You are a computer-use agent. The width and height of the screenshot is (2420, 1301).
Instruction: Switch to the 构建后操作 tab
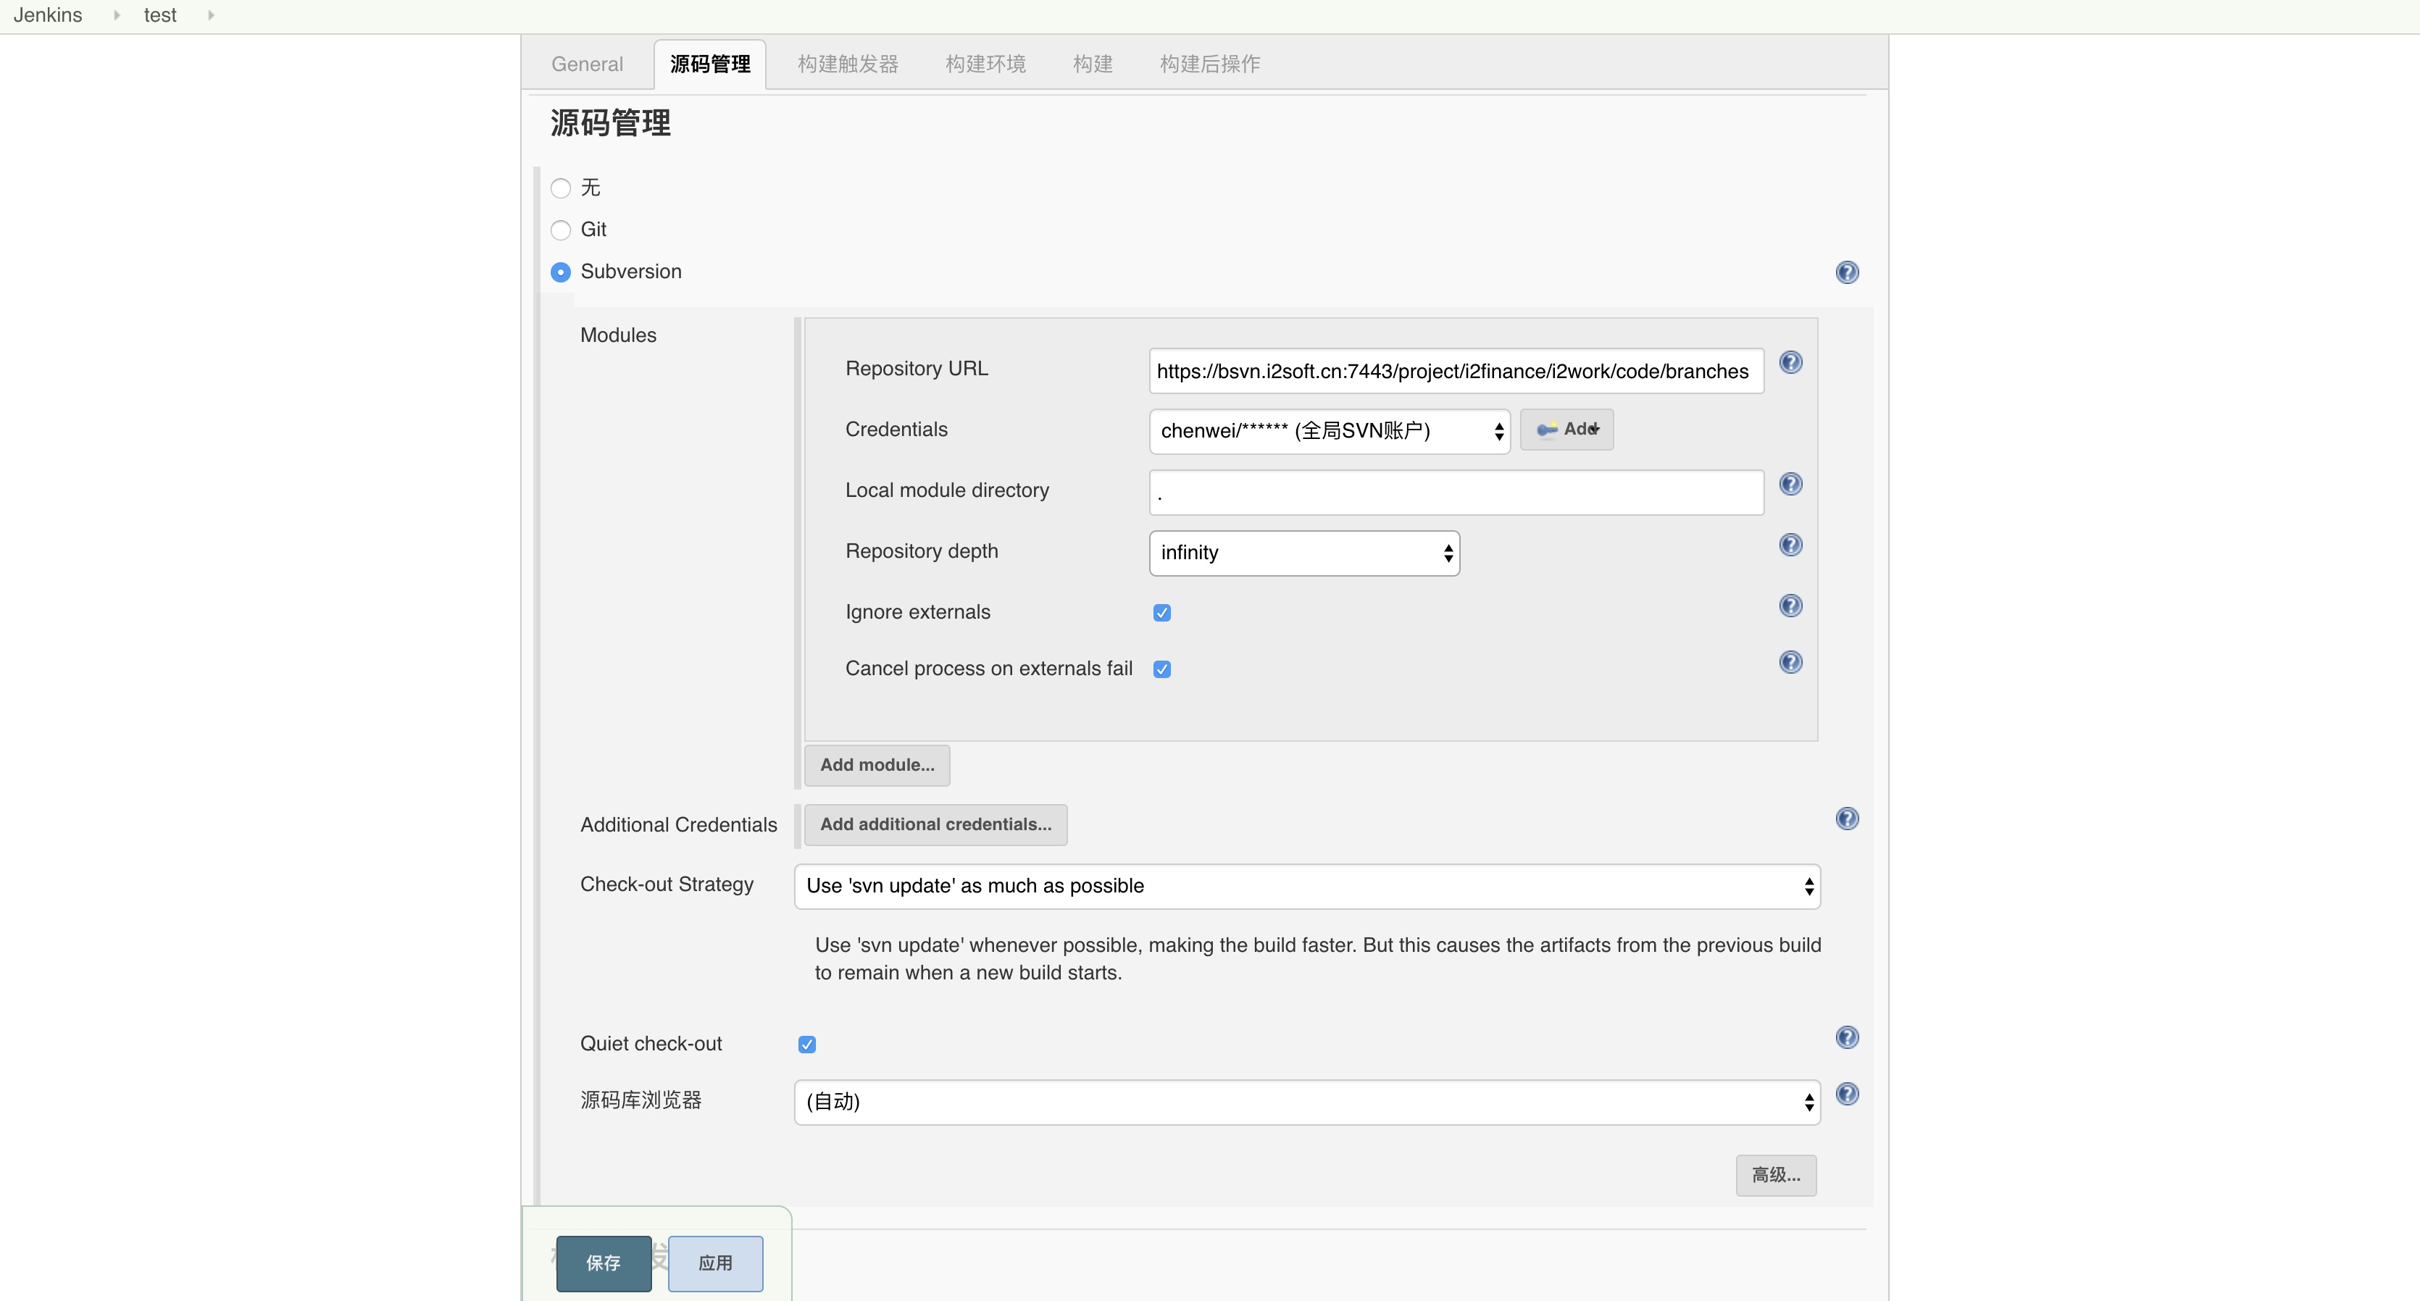(x=1210, y=64)
